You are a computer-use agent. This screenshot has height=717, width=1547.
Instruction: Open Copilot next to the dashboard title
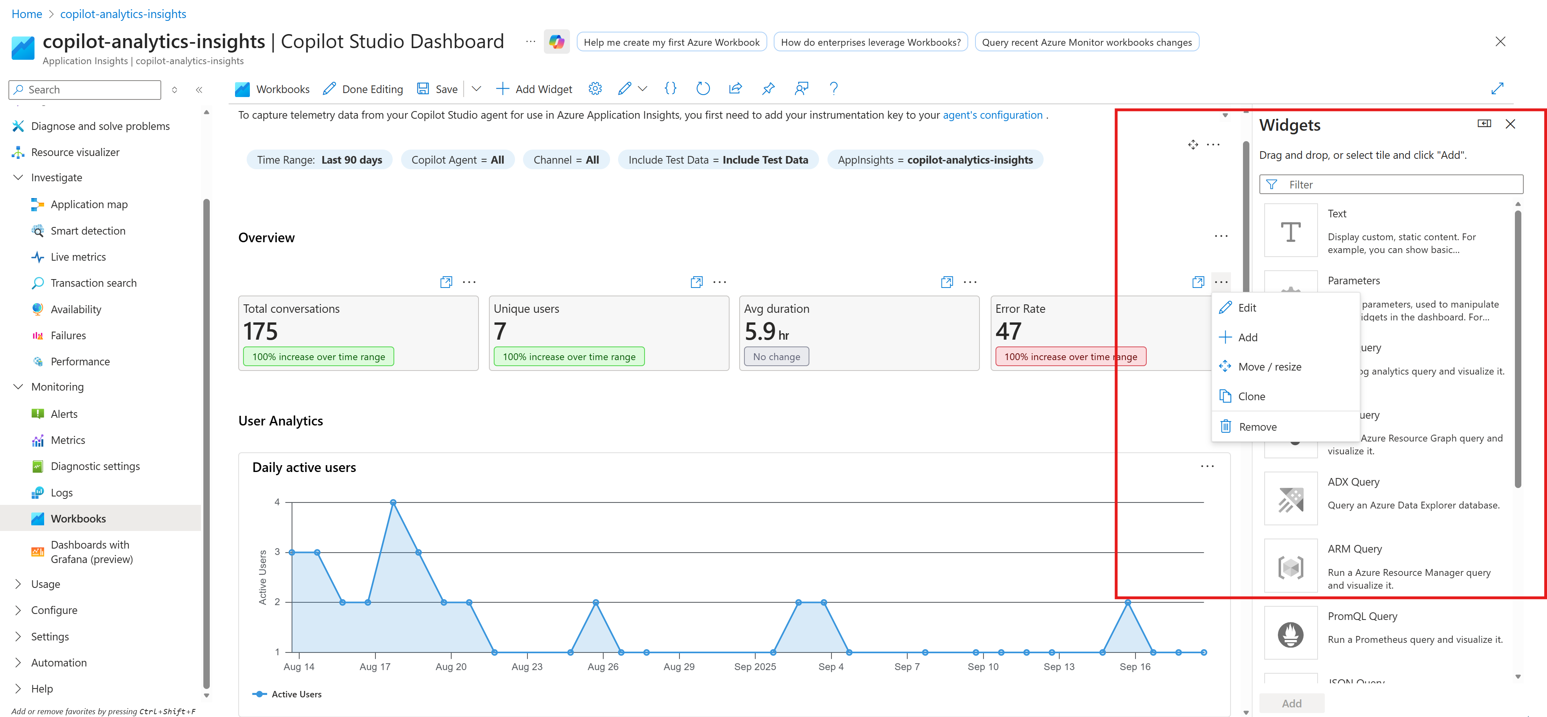click(556, 41)
